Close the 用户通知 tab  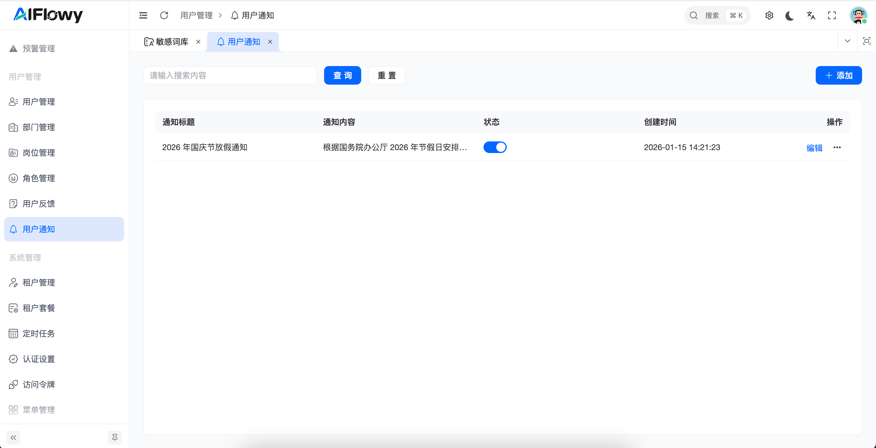(x=270, y=42)
